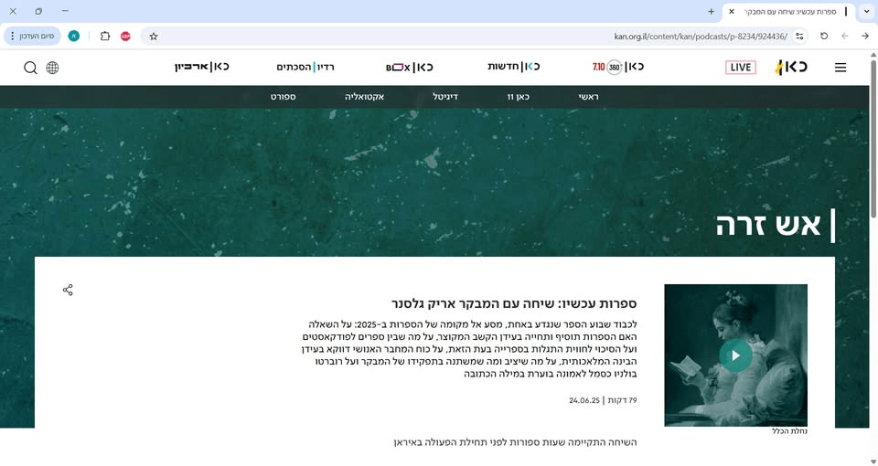This screenshot has height=466, width=878.
Task: Open the tab search dropdown arrow
Action: [866, 11]
